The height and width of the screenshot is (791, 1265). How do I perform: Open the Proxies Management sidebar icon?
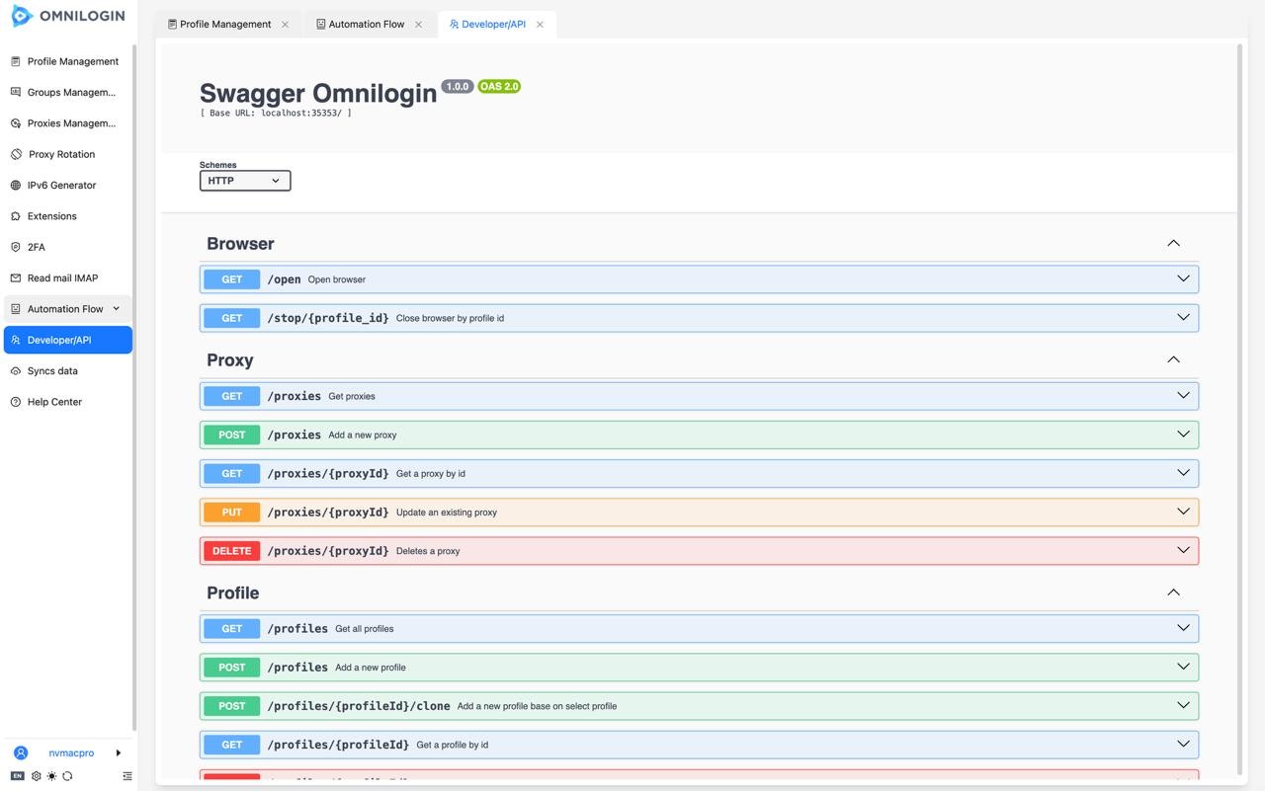pos(15,123)
